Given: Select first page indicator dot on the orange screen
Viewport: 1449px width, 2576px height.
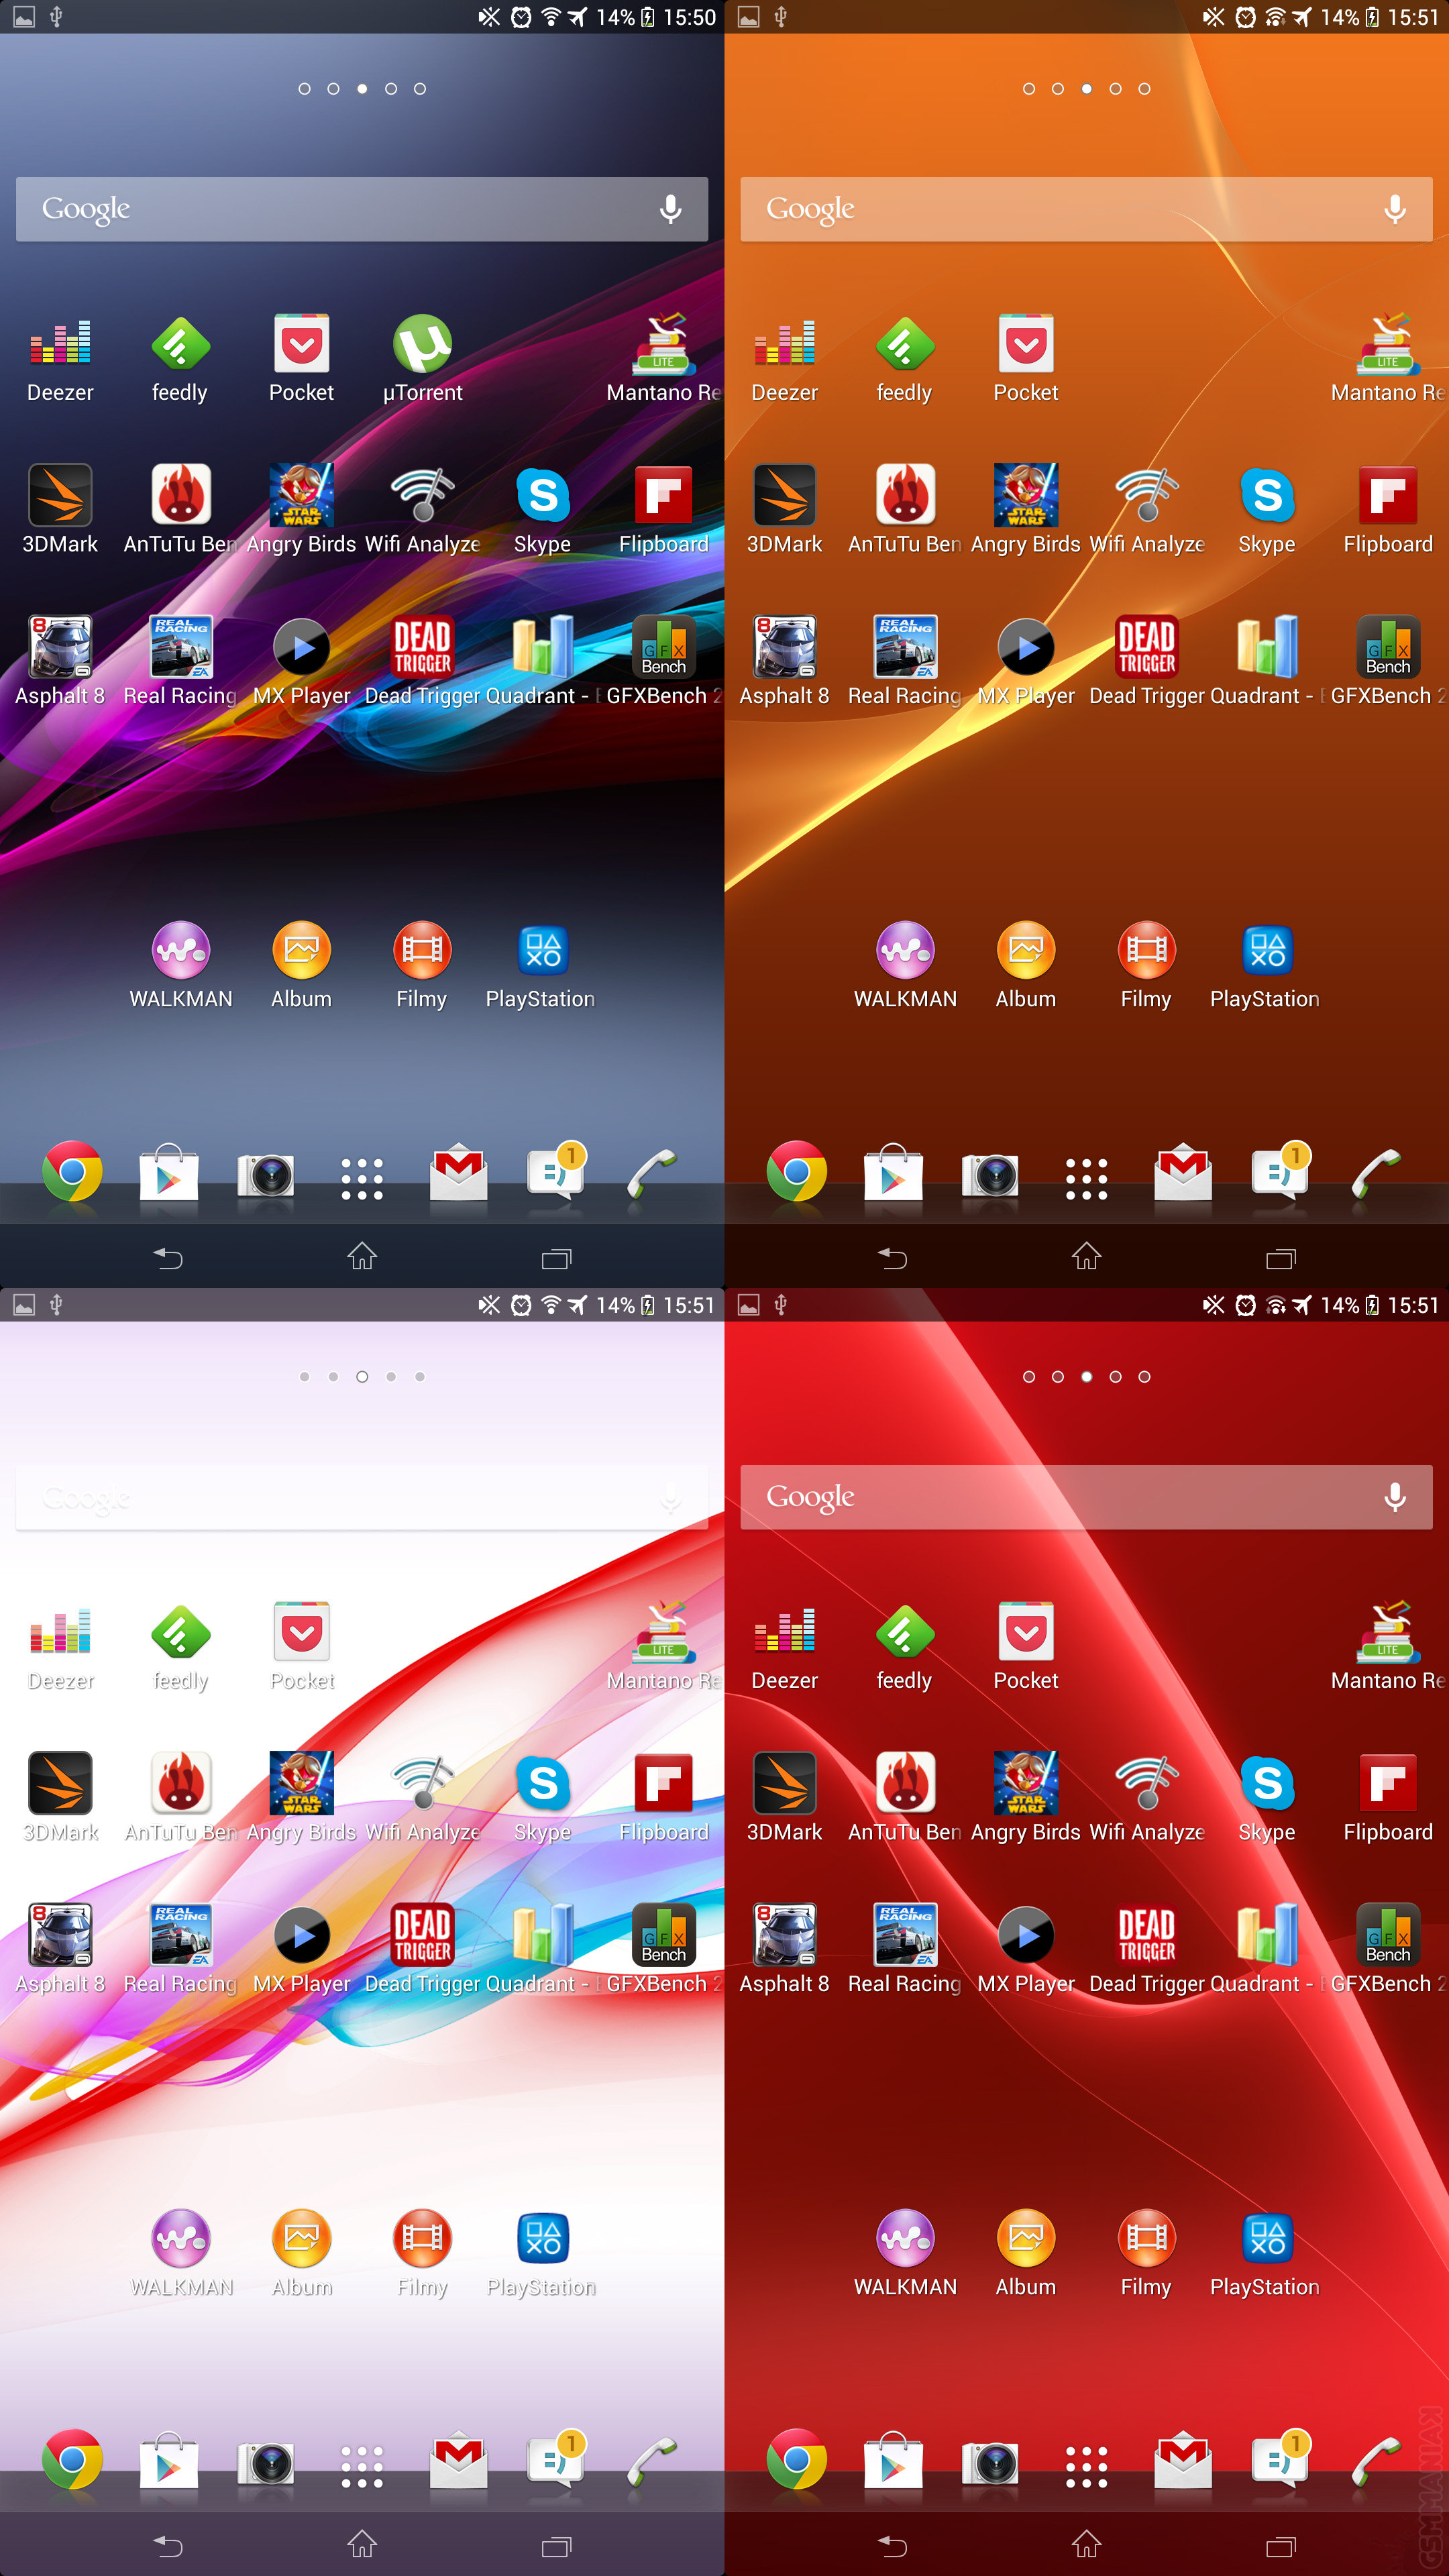Looking at the screenshot, I should pos(1028,89).
